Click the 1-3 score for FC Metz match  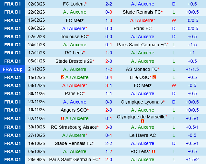click(x=109, y=20)
